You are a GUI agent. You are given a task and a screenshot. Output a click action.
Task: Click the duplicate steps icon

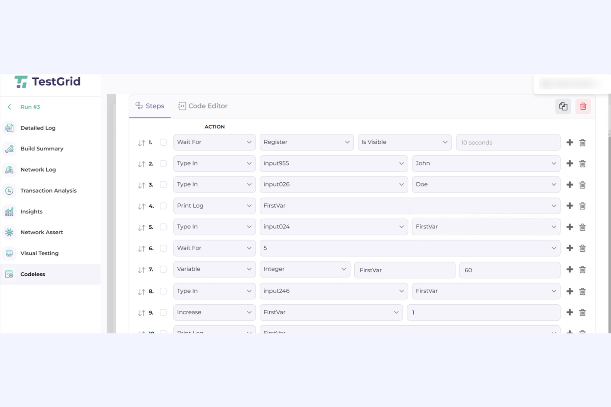(x=563, y=106)
